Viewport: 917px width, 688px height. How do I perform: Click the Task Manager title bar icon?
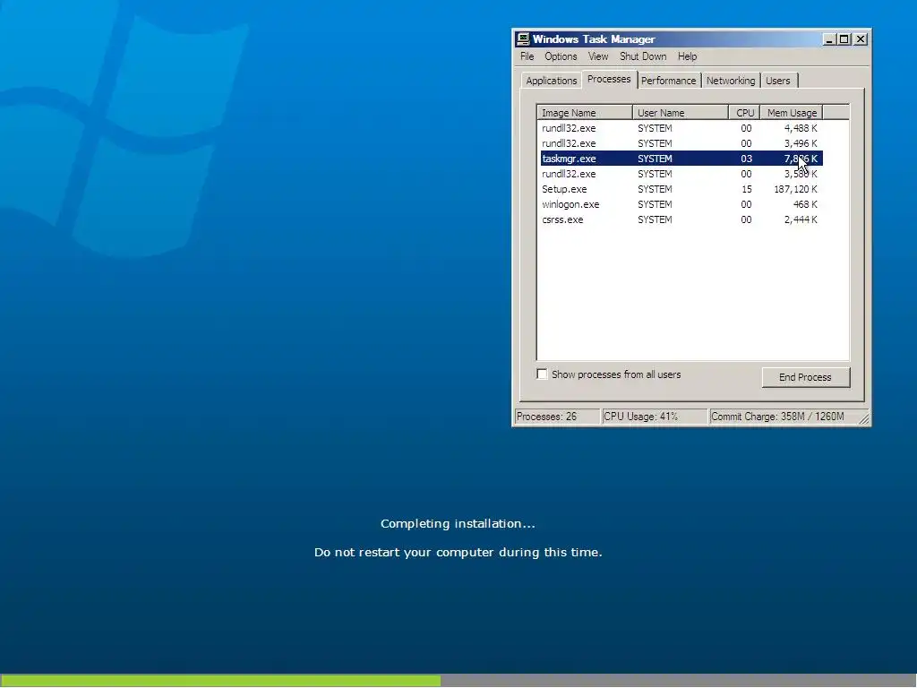(x=523, y=39)
